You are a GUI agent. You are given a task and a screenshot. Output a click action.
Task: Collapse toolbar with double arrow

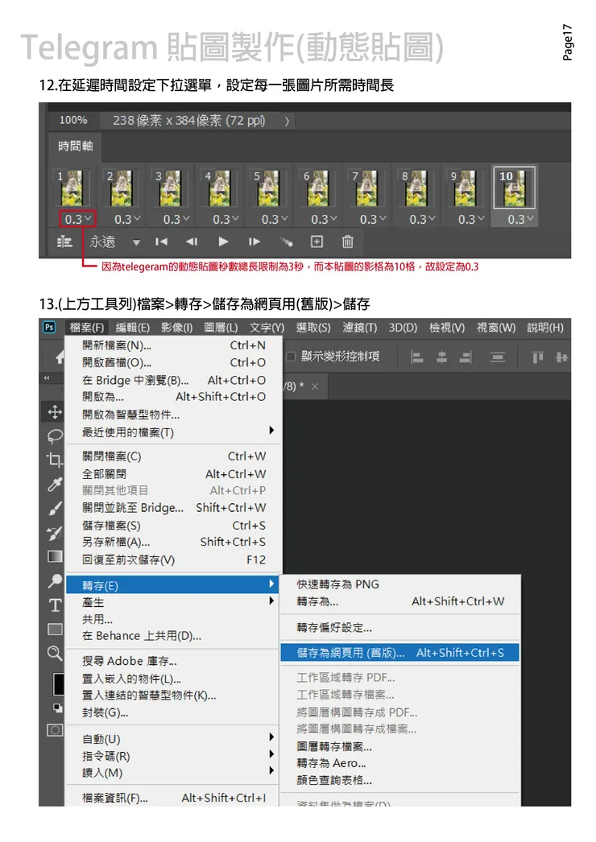tap(47, 378)
